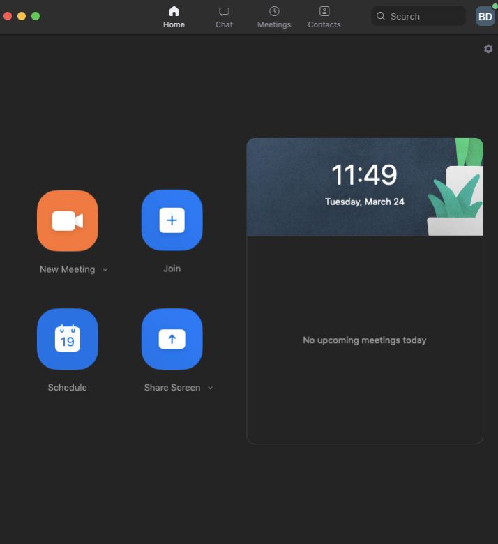Click the Tuesday, March 24 date text
Image resolution: width=498 pixels, height=544 pixels.
tap(364, 202)
